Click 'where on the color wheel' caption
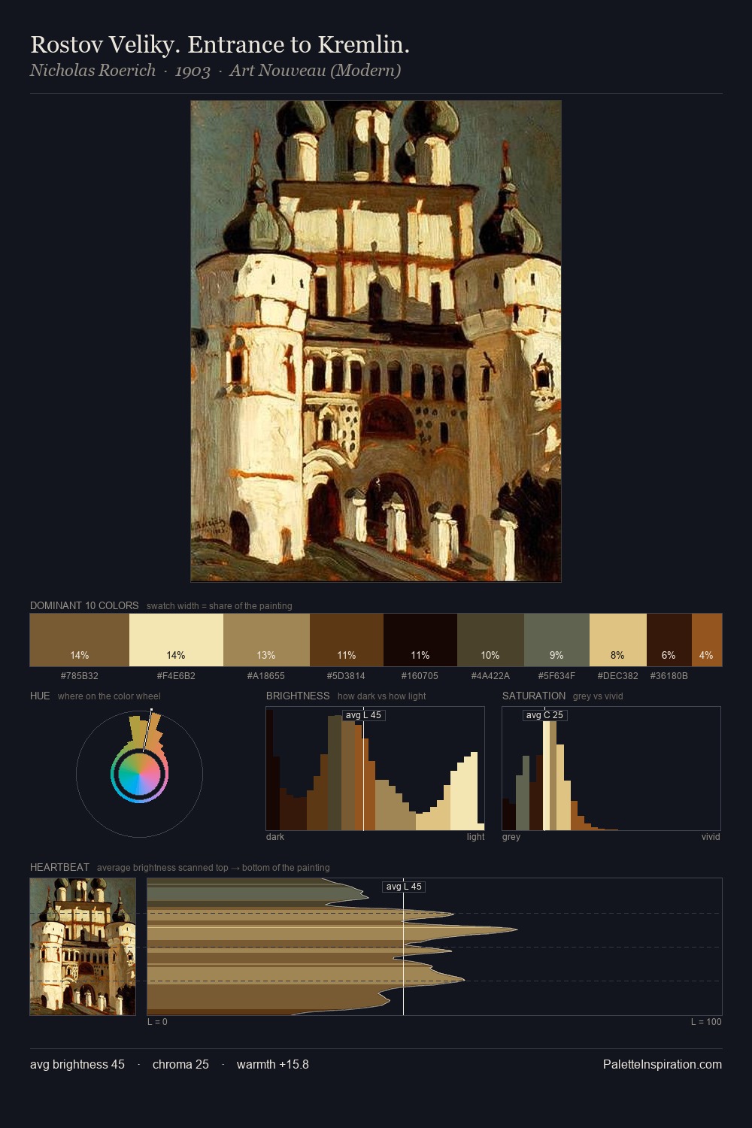Image resolution: width=752 pixels, height=1128 pixels. point(109,696)
